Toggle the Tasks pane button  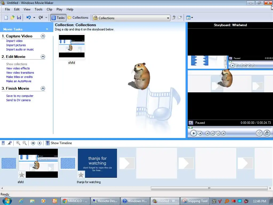tap(58, 18)
